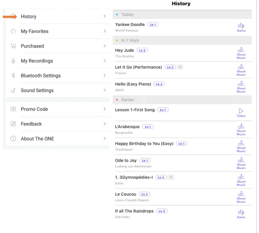259x233 pixels.
Task: Launch Game for If all The Raindrops
Action: 241,214
